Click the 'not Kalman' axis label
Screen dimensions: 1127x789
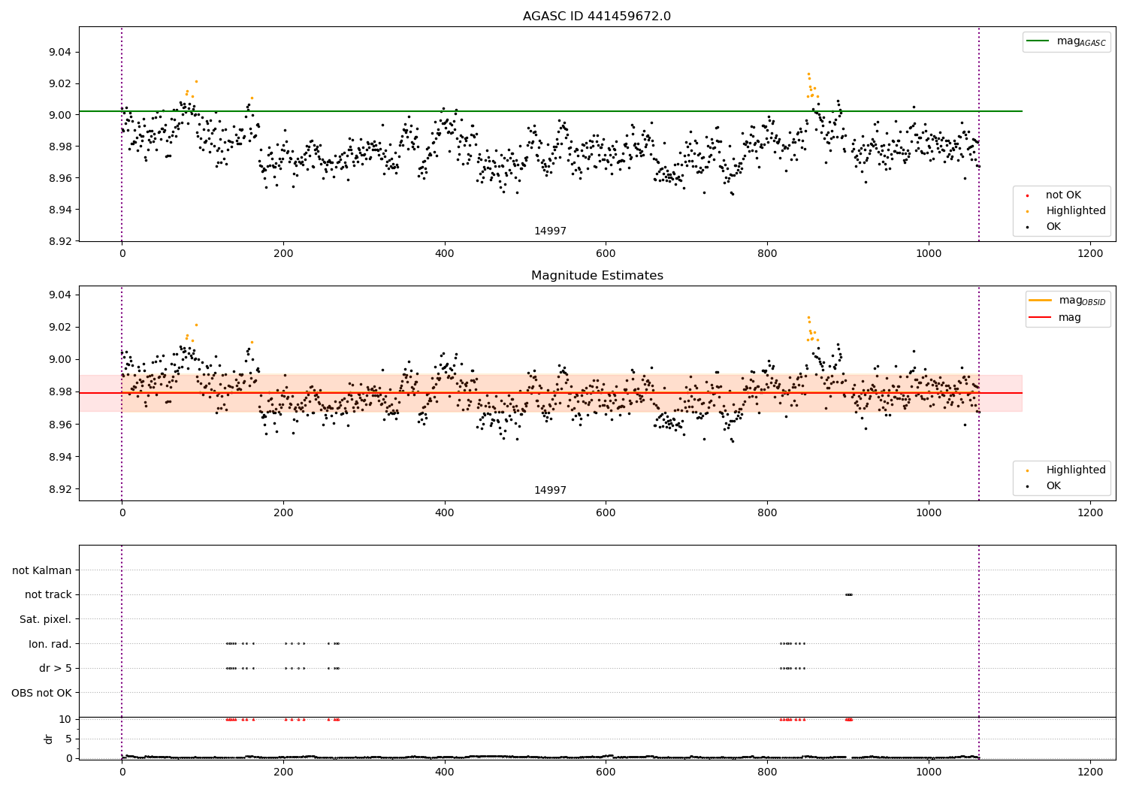coord(42,570)
